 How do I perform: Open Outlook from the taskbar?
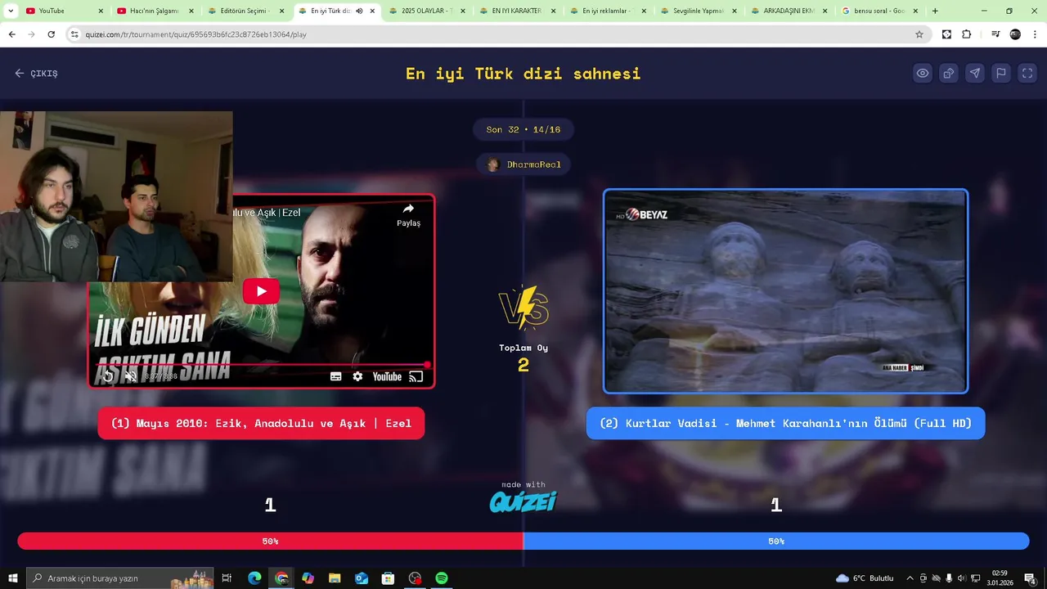click(x=362, y=578)
